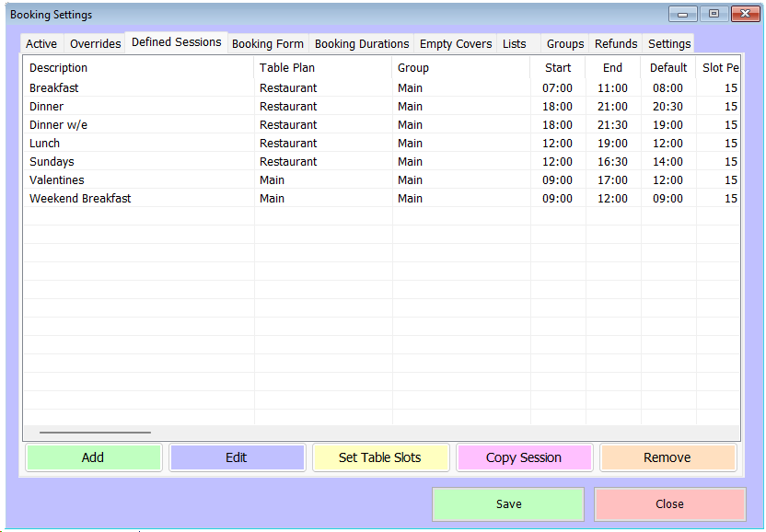
Task: Open the Overrides tab
Action: click(x=96, y=44)
